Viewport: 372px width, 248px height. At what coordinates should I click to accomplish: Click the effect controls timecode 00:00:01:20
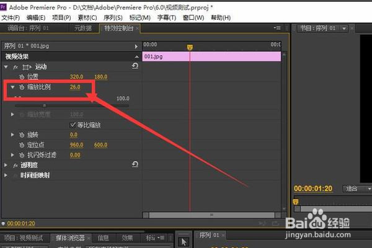21,223
